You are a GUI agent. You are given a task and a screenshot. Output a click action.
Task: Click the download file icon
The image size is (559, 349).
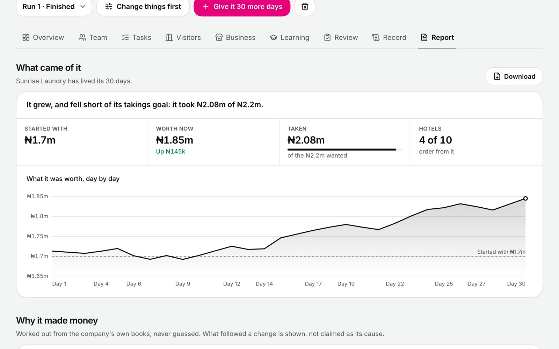click(497, 76)
